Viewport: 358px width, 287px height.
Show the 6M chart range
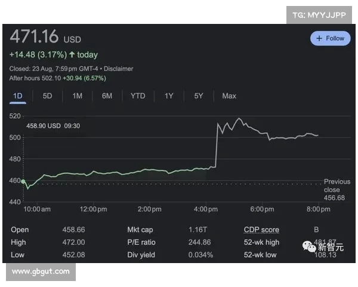pyautogui.click(x=107, y=96)
